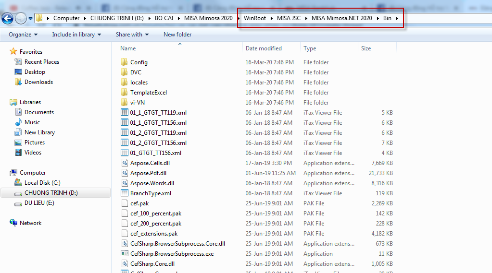Click the Music library icon
Image resolution: width=492 pixels, height=273 pixels.
click(x=18, y=122)
